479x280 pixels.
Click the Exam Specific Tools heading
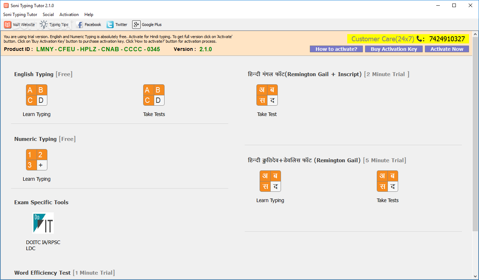[41, 202]
